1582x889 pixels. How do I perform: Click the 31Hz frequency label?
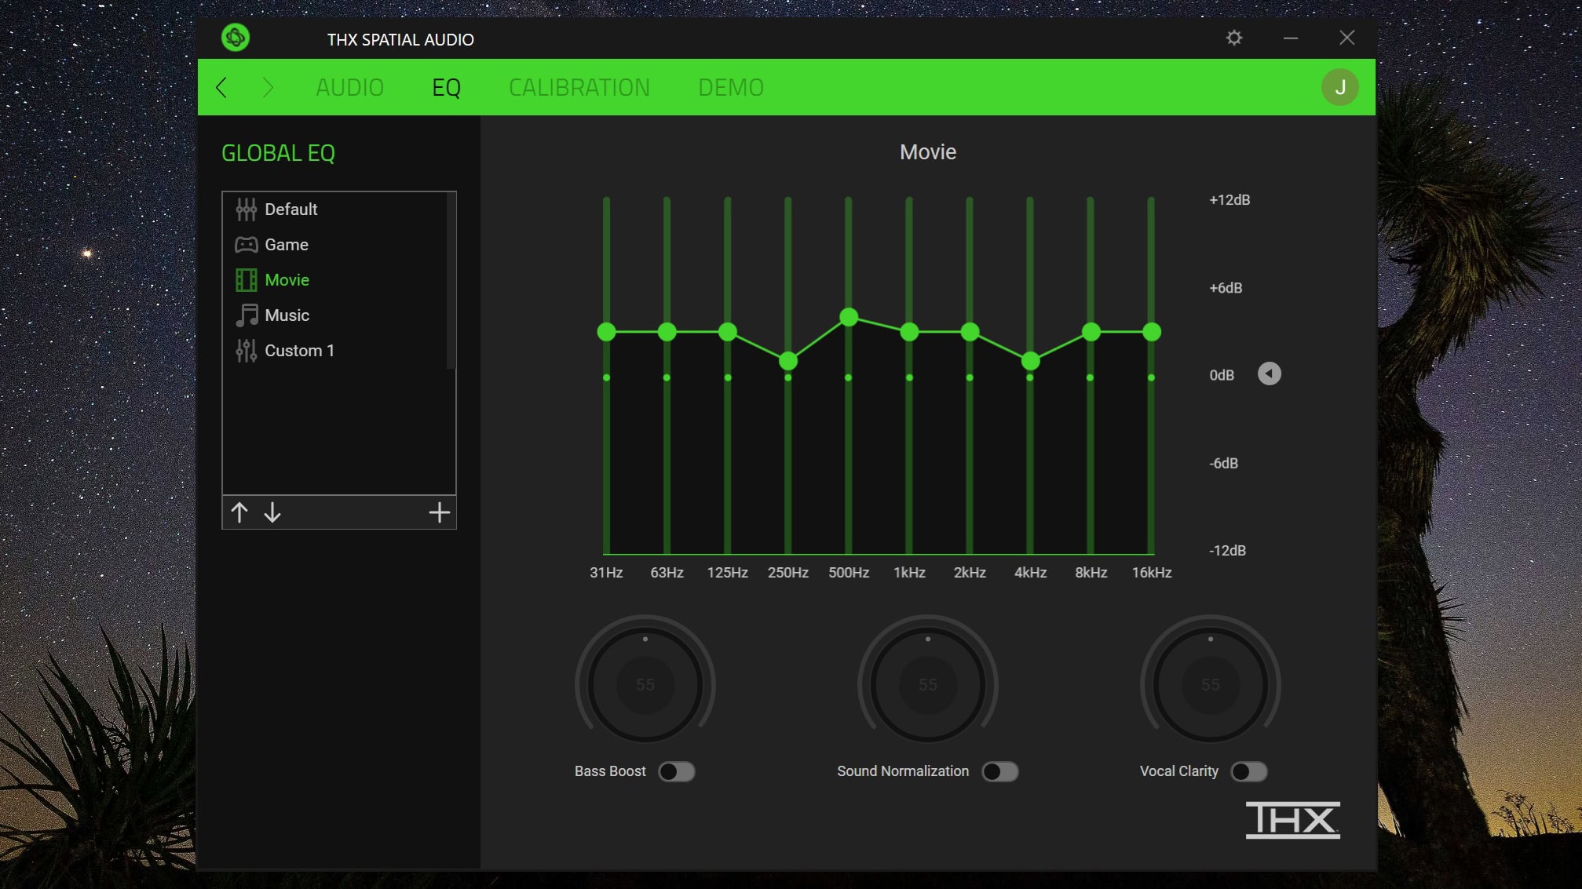606,572
